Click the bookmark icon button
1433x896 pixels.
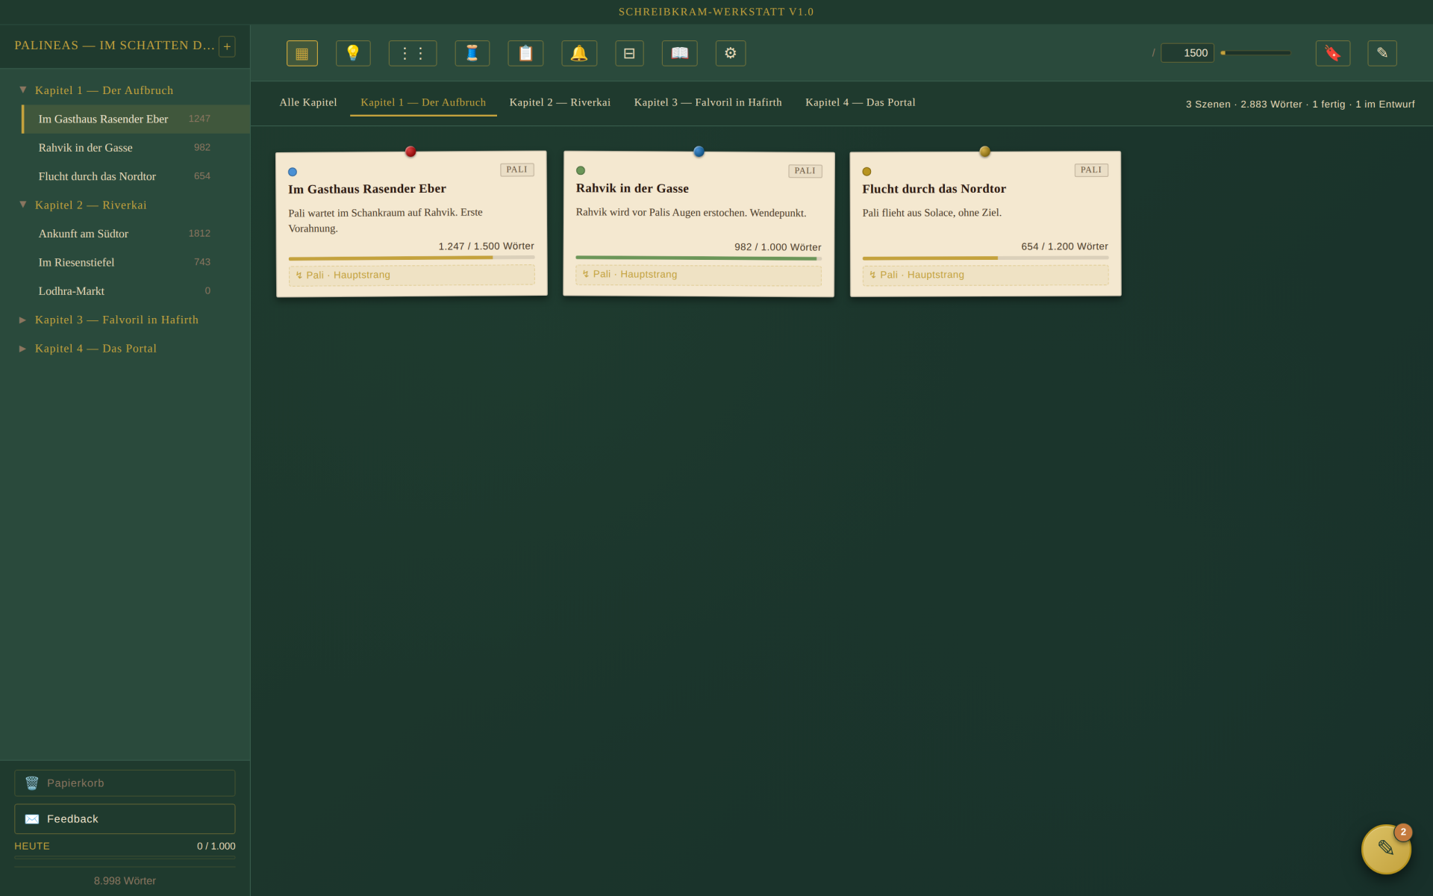[x=1332, y=53]
